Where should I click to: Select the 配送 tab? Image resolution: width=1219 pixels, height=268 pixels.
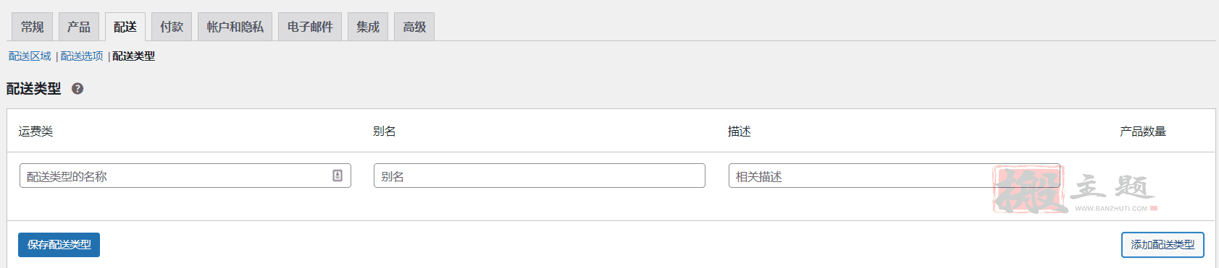[125, 27]
